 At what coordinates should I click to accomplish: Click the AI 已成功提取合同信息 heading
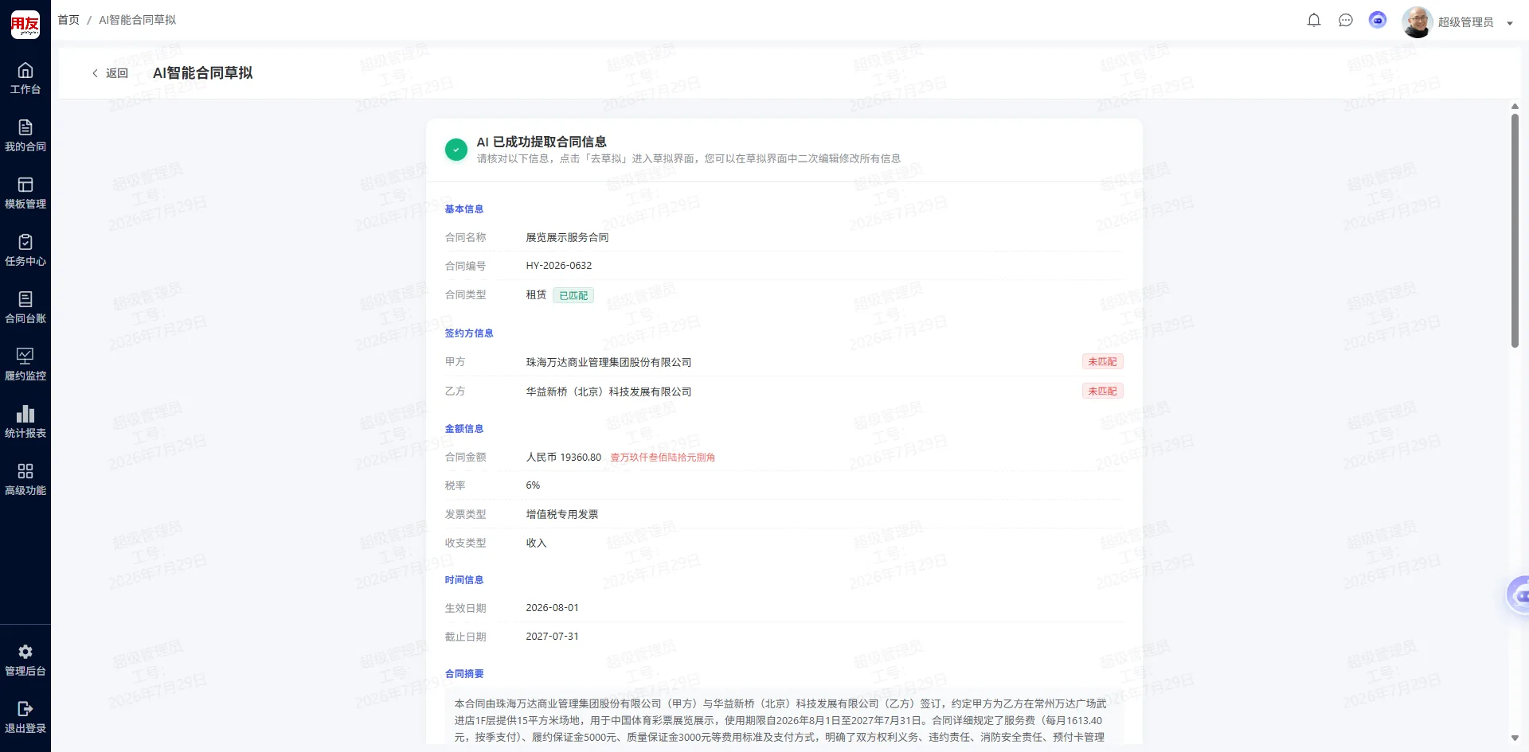point(542,142)
